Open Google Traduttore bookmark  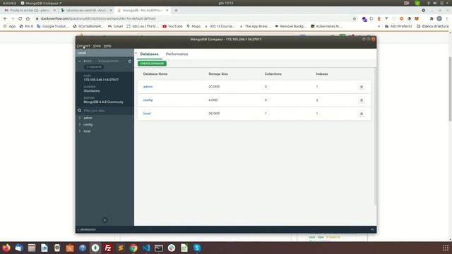point(53,26)
